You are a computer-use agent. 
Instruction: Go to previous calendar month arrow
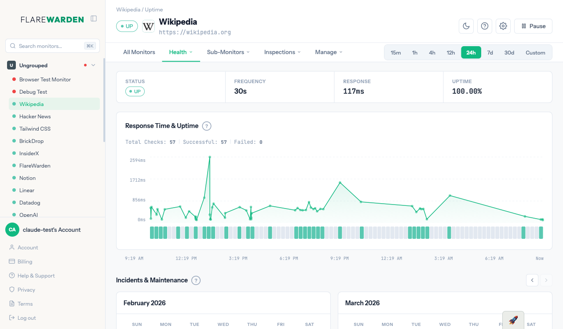pos(532,280)
